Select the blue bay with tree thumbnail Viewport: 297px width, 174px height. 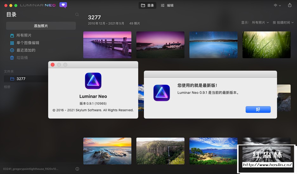[213, 151]
